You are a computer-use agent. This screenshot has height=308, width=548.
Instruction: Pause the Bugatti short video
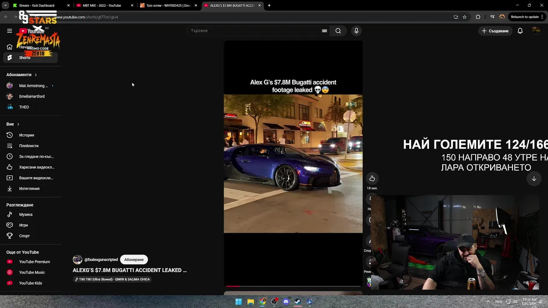tap(293, 164)
